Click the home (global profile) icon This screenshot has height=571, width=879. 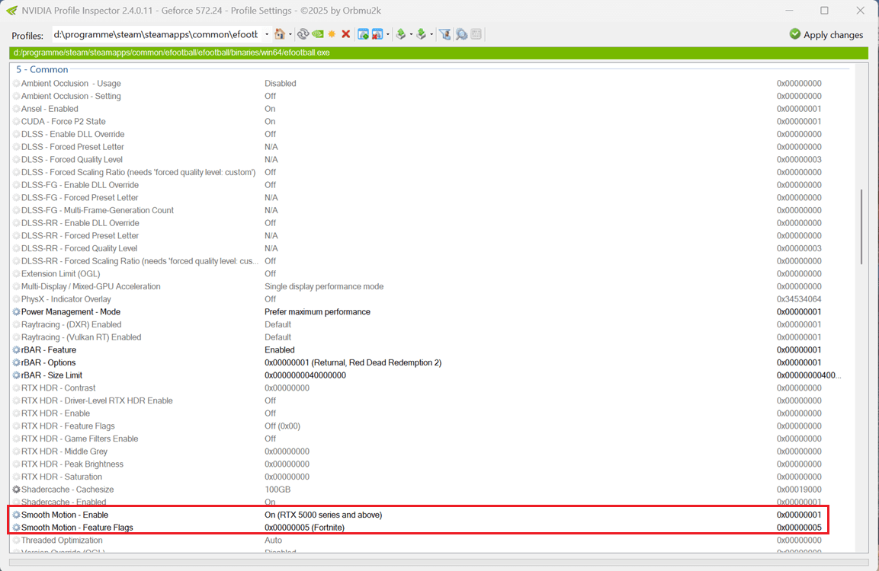tap(280, 34)
